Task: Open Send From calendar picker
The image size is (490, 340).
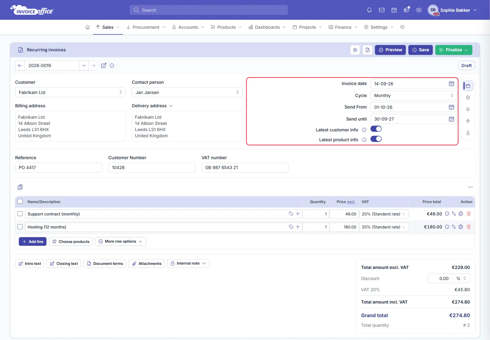Action: (451, 107)
